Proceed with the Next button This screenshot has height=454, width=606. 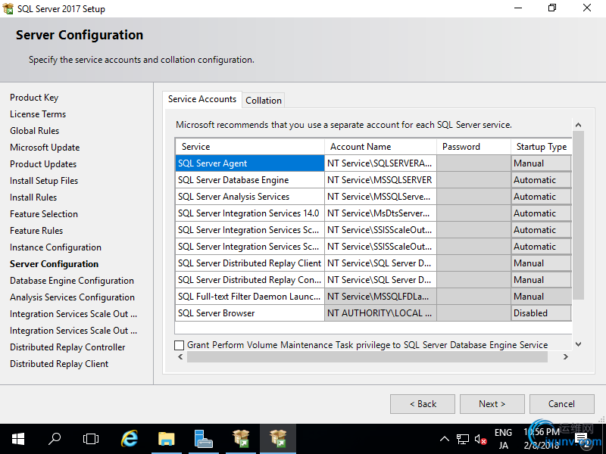point(492,404)
